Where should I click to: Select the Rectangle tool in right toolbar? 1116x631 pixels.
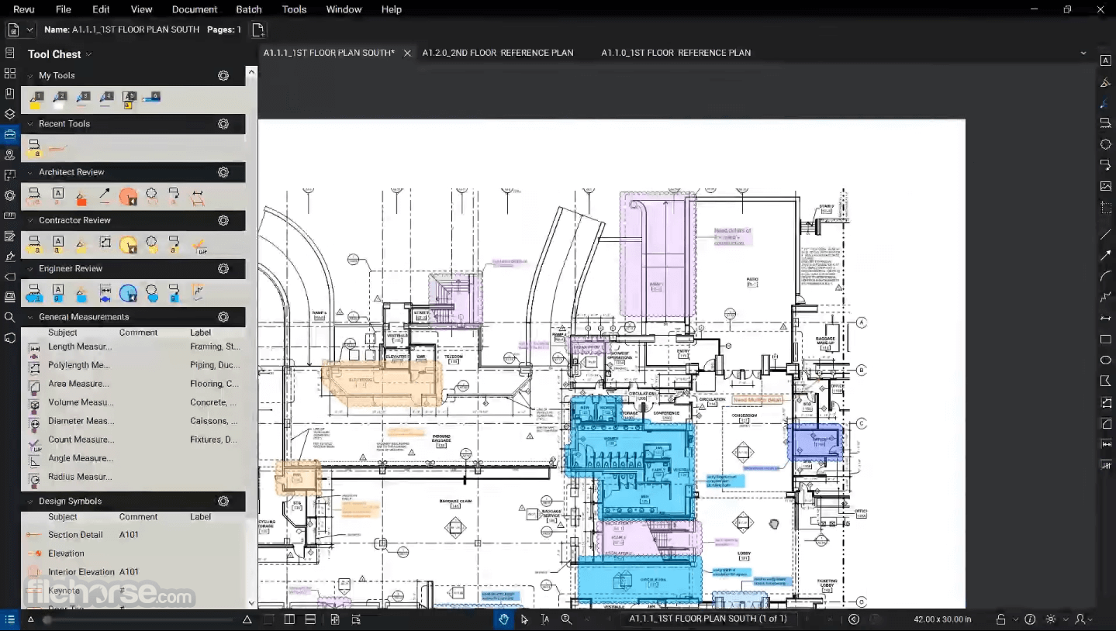coord(1106,340)
